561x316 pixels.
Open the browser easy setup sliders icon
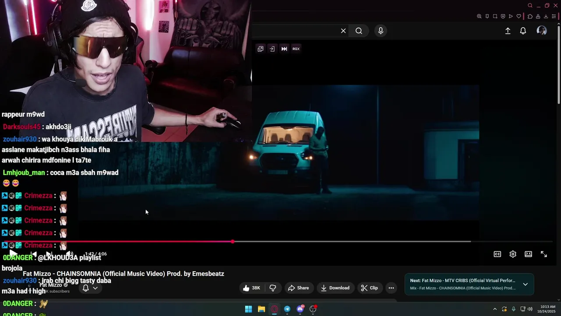tap(554, 16)
